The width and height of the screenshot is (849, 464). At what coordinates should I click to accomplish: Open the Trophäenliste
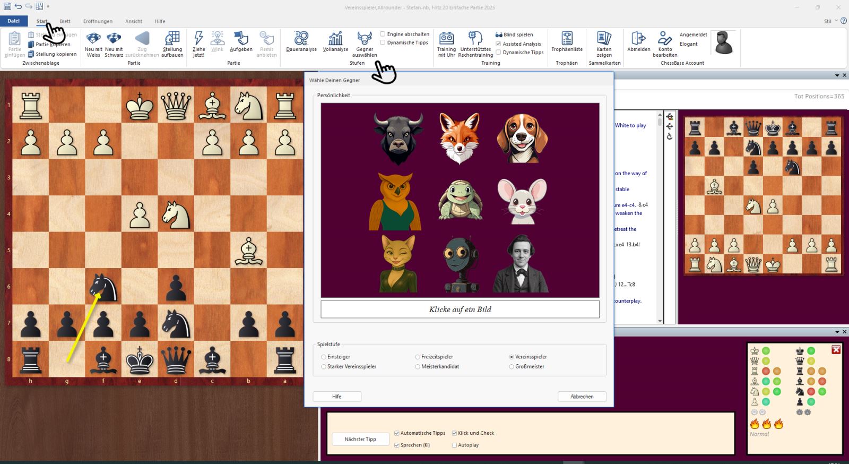click(x=567, y=39)
